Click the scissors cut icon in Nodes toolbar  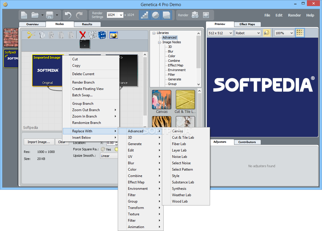tap(31, 35)
